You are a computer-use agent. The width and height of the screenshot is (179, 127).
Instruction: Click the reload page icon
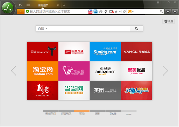[124, 12]
